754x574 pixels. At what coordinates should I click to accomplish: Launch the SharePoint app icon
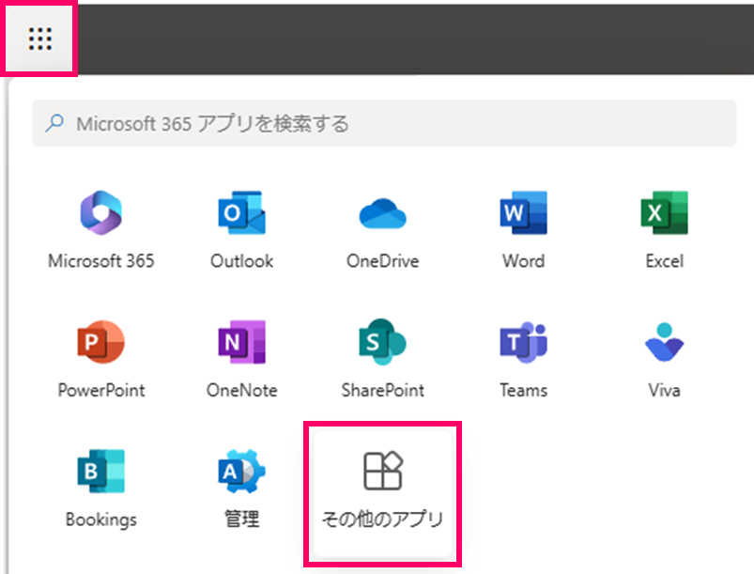[x=382, y=342]
